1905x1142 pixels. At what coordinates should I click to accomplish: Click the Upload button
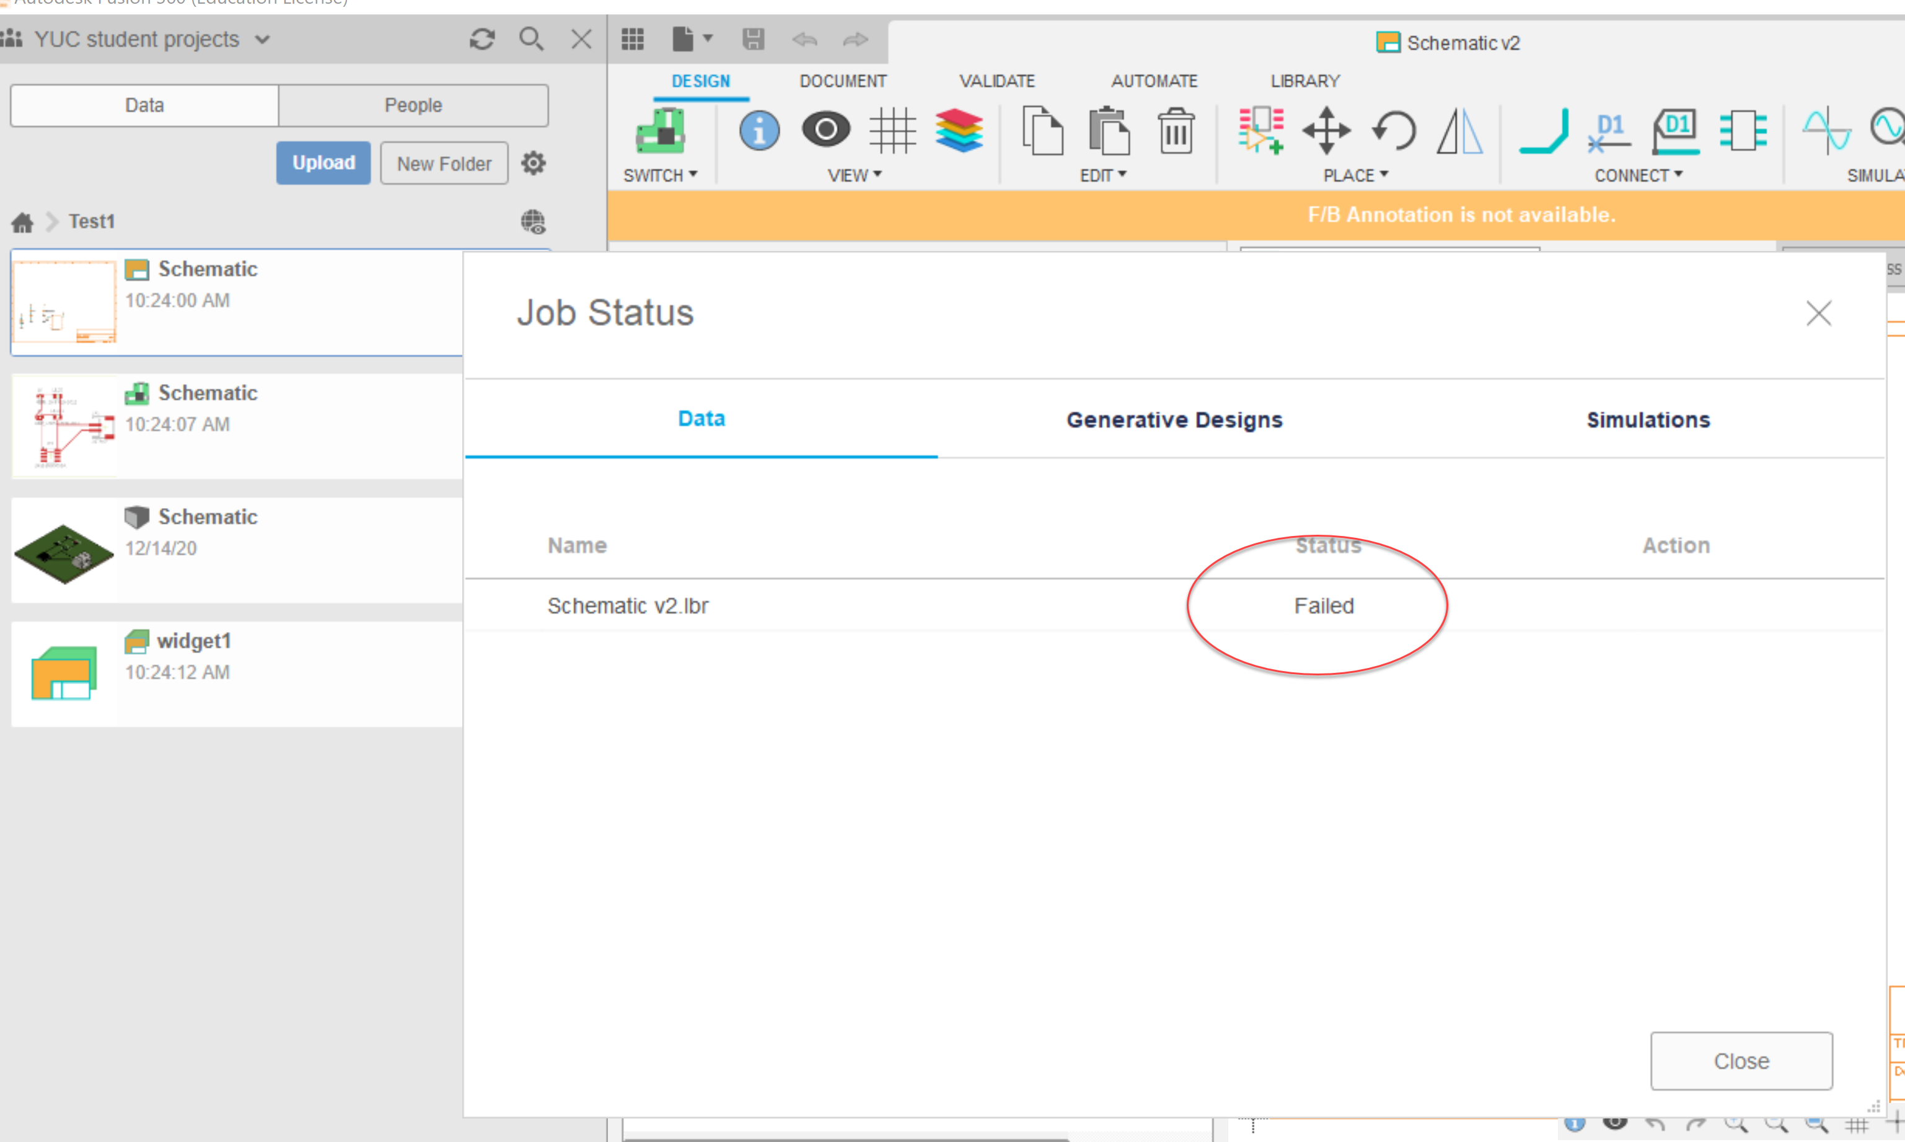click(x=323, y=162)
